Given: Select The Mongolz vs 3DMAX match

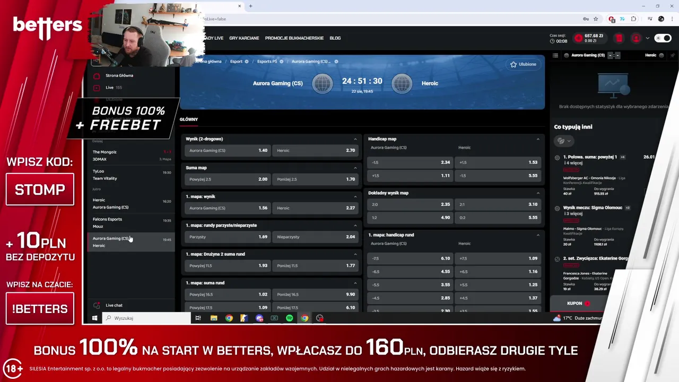Looking at the screenshot, I should (132, 155).
